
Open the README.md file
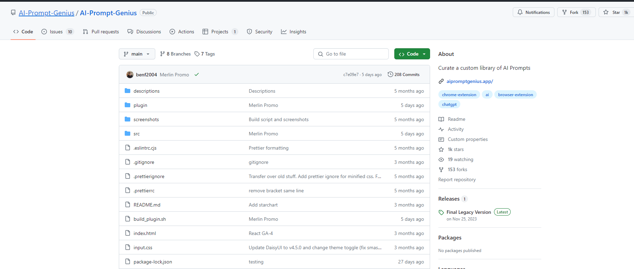(147, 205)
